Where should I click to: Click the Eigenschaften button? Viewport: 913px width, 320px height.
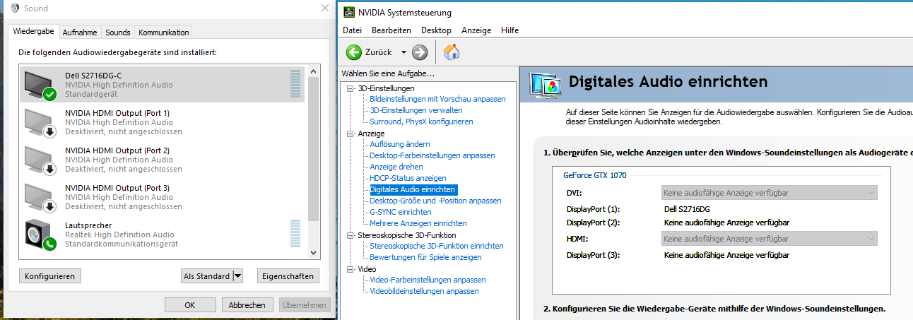click(287, 276)
